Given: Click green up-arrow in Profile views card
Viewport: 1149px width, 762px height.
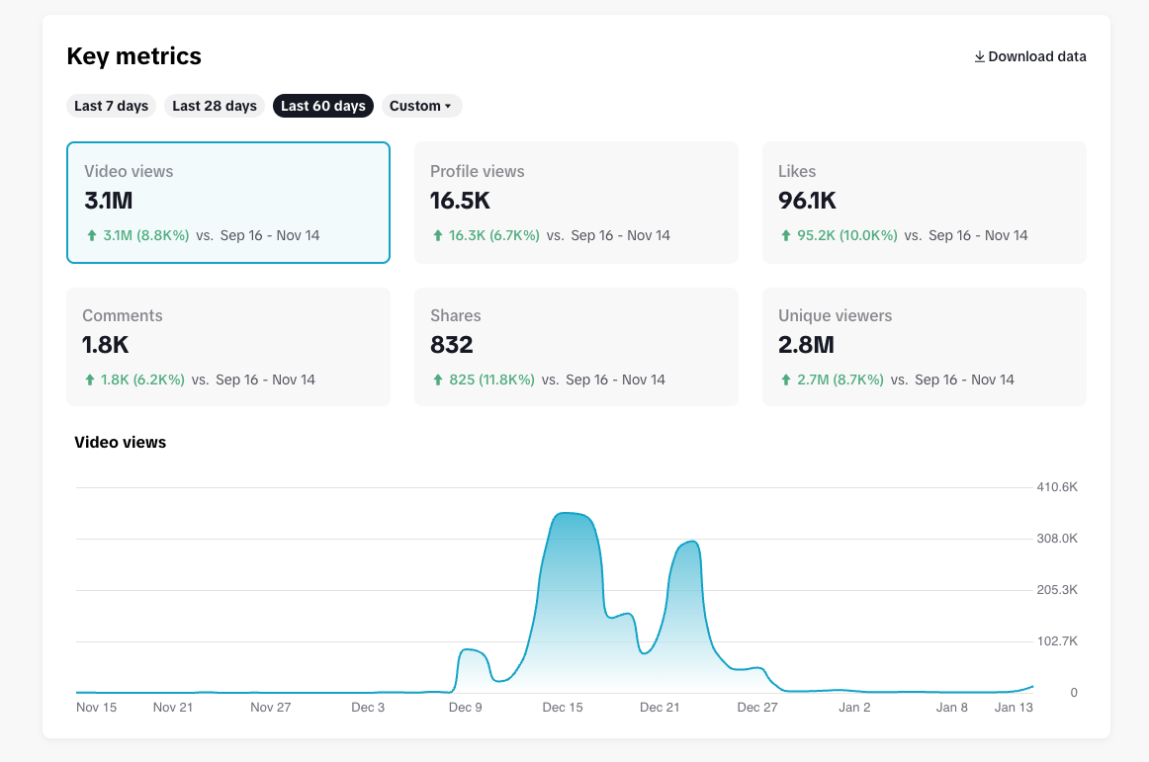Looking at the screenshot, I should click(x=437, y=235).
